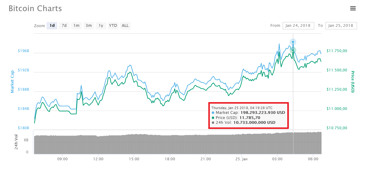Click the Zoom label
372x169 pixels.
[39, 26]
